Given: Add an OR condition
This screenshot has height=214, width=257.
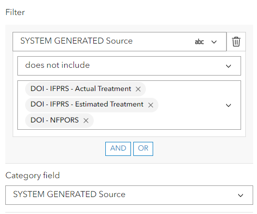Looking at the screenshot, I should pyautogui.click(x=143, y=149).
